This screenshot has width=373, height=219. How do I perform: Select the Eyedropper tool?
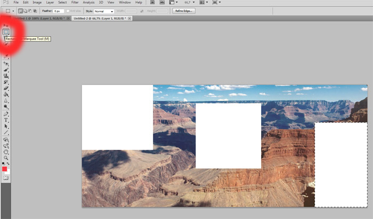pyautogui.click(x=6, y=56)
